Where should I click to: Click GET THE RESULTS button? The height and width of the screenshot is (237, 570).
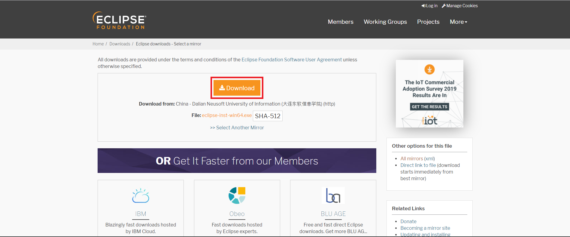point(429,107)
